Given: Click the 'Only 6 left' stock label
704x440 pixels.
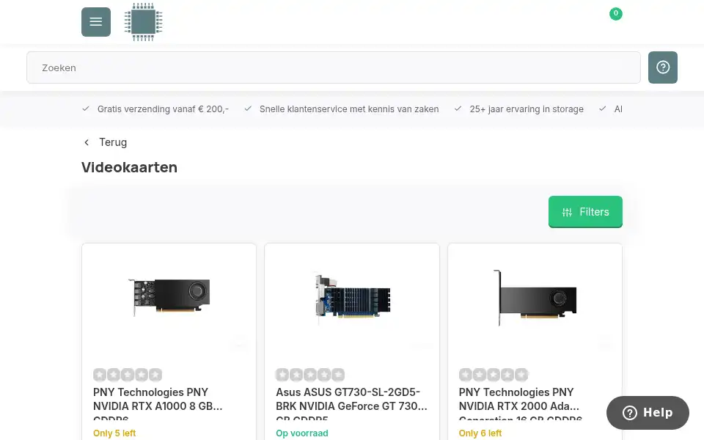Looking at the screenshot, I should (x=480, y=433).
